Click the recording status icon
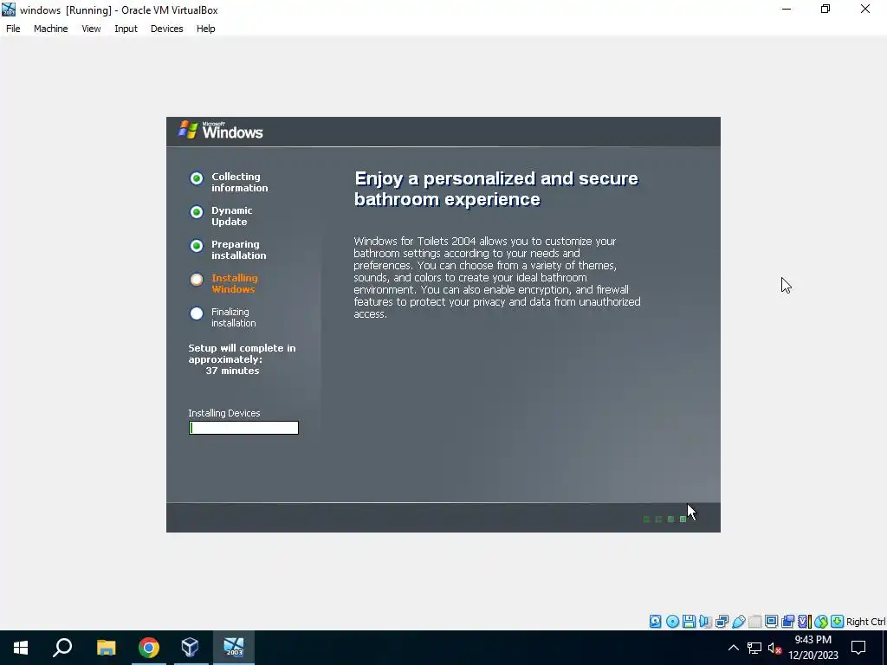 coord(787,622)
